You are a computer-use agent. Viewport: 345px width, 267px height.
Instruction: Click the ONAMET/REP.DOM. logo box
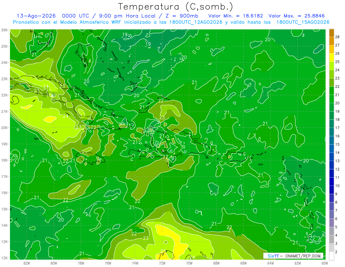[293, 256]
